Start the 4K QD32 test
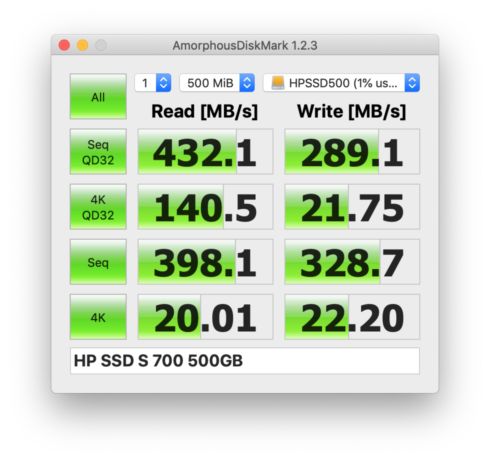Viewport: 490px width, 461px height. (98, 207)
